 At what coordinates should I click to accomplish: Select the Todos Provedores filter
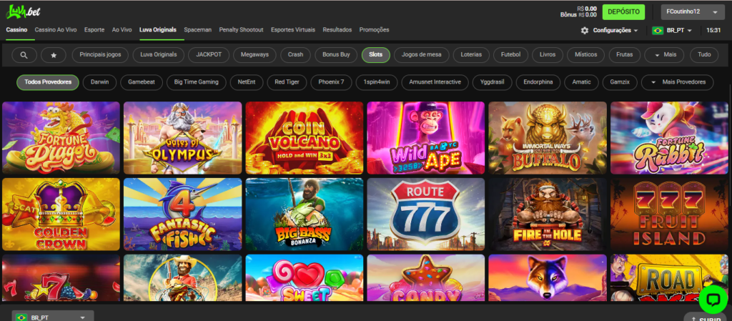(48, 82)
